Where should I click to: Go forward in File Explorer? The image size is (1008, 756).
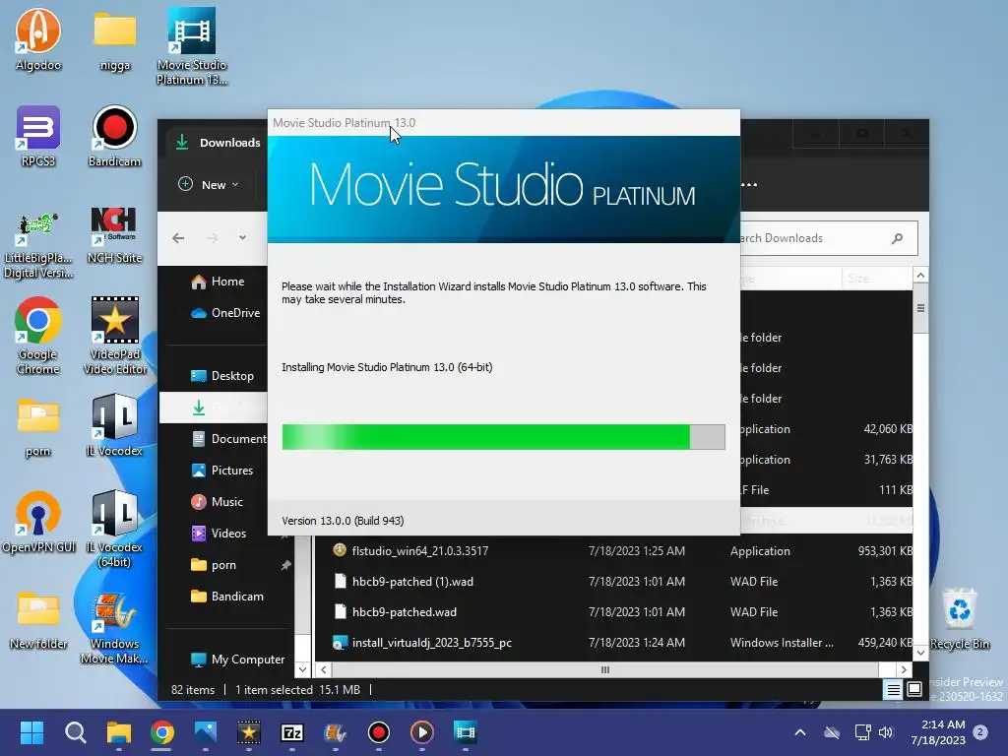coord(213,238)
